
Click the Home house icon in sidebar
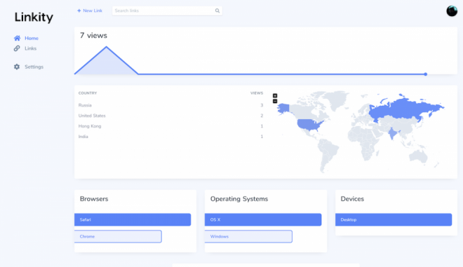coord(17,38)
